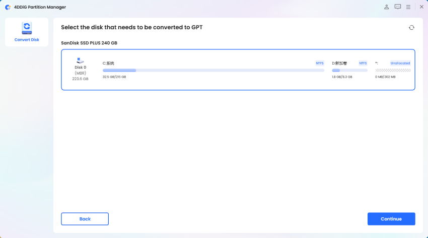The height and width of the screenshot is (238, 428).
Task: Click the SanDisk SSD PLUS 240 GB heading
Action: point(89,43)
